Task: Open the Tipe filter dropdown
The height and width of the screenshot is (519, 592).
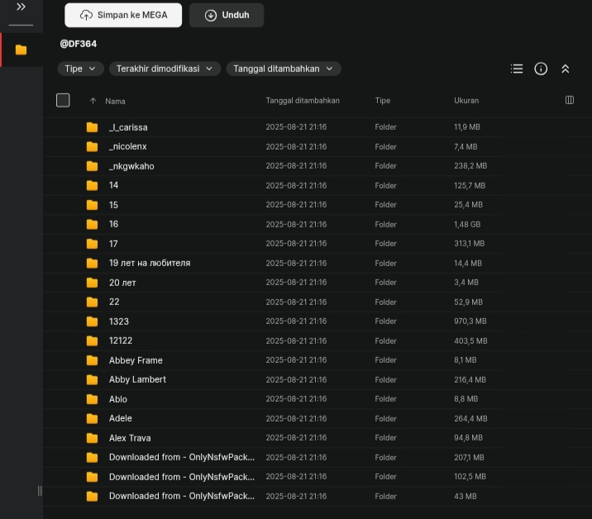Action: tap(80, 69)
